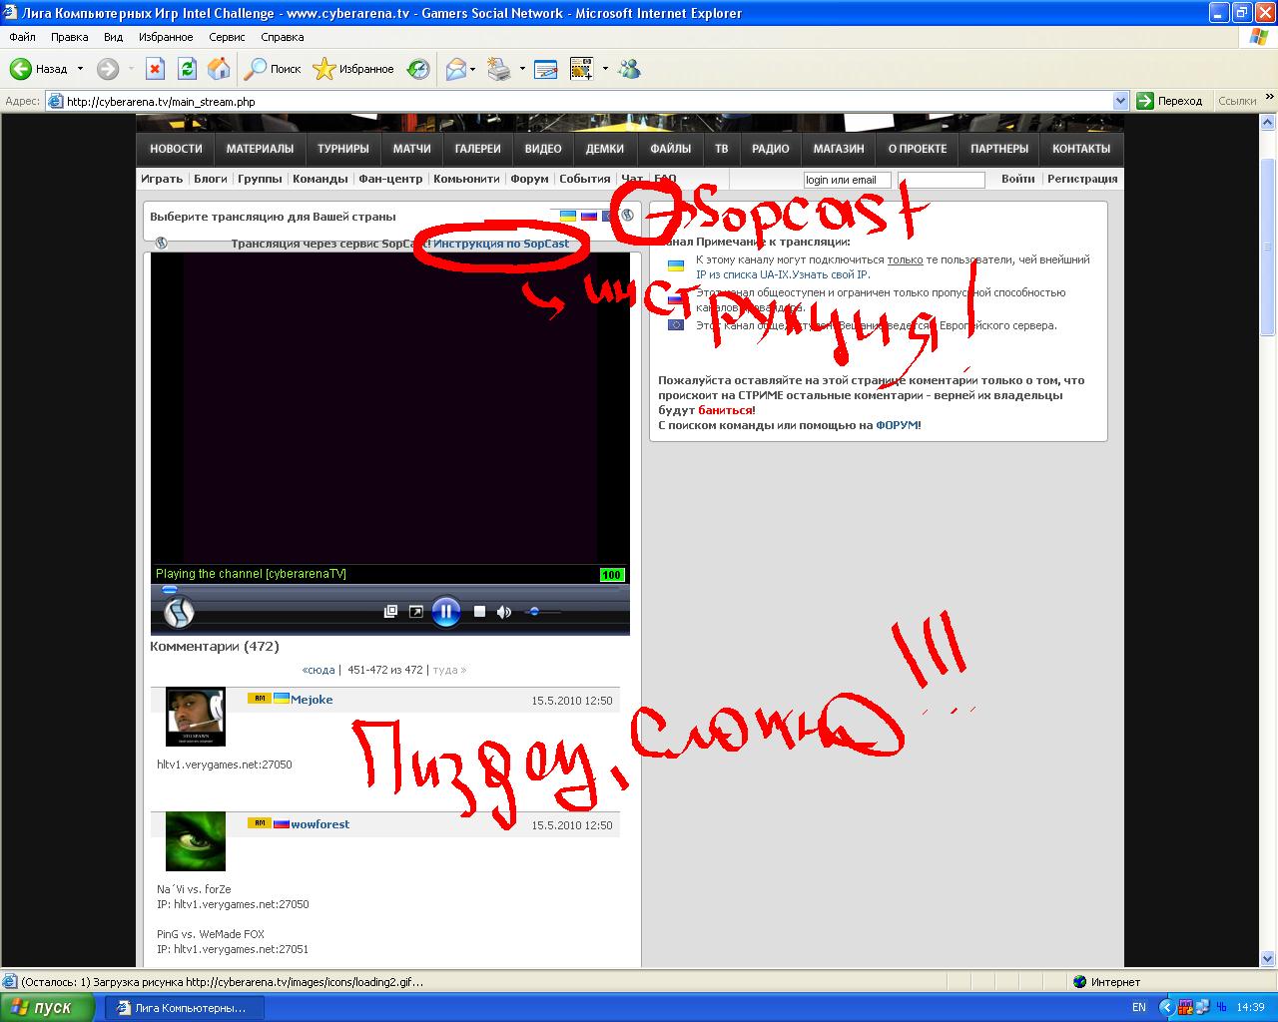
Task: Open the History clock icon
Action: (418, 69)
